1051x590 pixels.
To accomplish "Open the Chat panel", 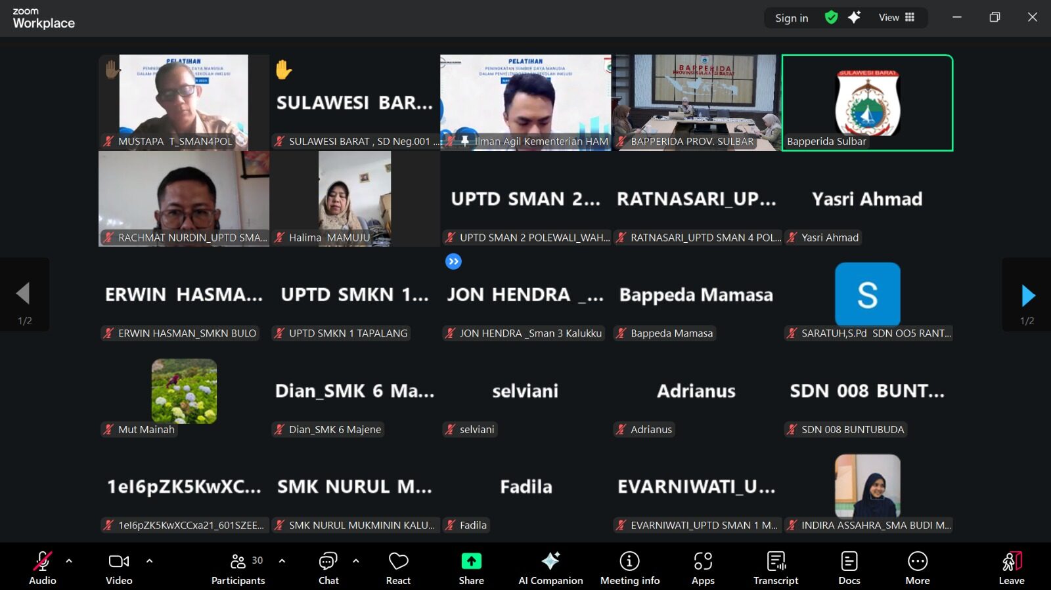I will pyautogui.click(x=328, y=568).
